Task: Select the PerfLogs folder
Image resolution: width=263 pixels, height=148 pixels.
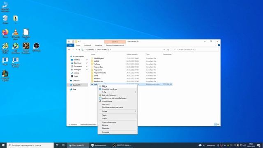Action: coord(97,64)
